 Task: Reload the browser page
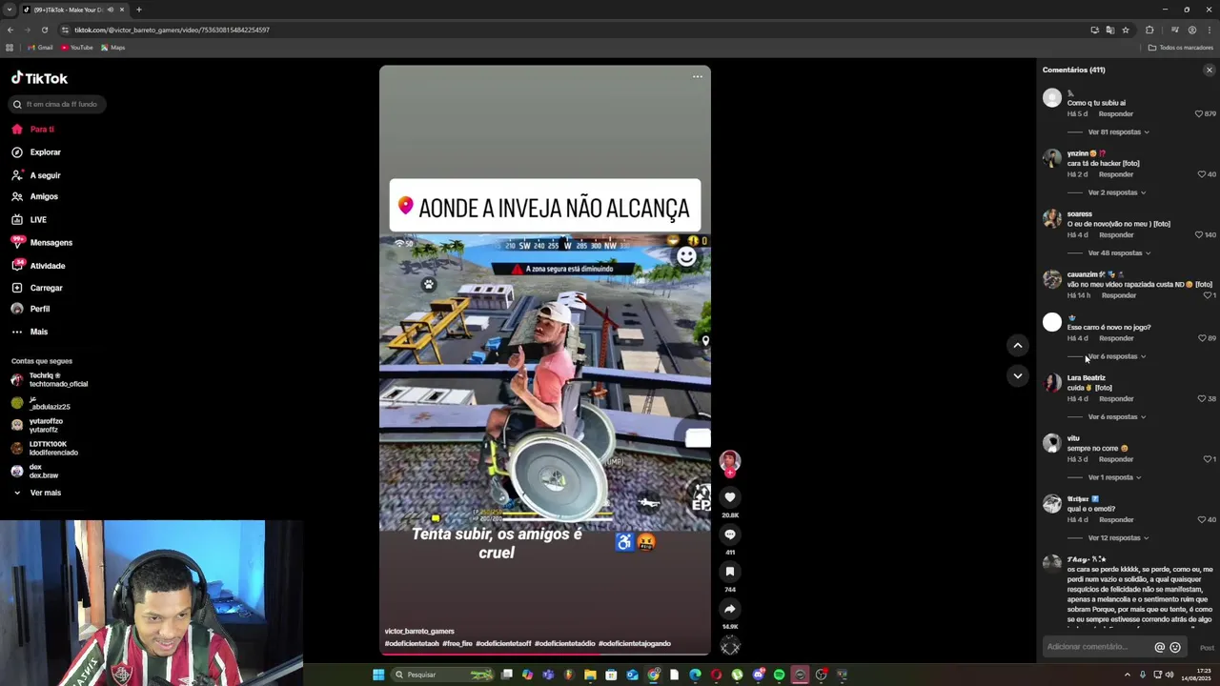44,30
